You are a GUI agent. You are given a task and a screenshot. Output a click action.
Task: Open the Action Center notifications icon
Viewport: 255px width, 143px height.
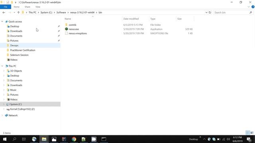[249, 139]
